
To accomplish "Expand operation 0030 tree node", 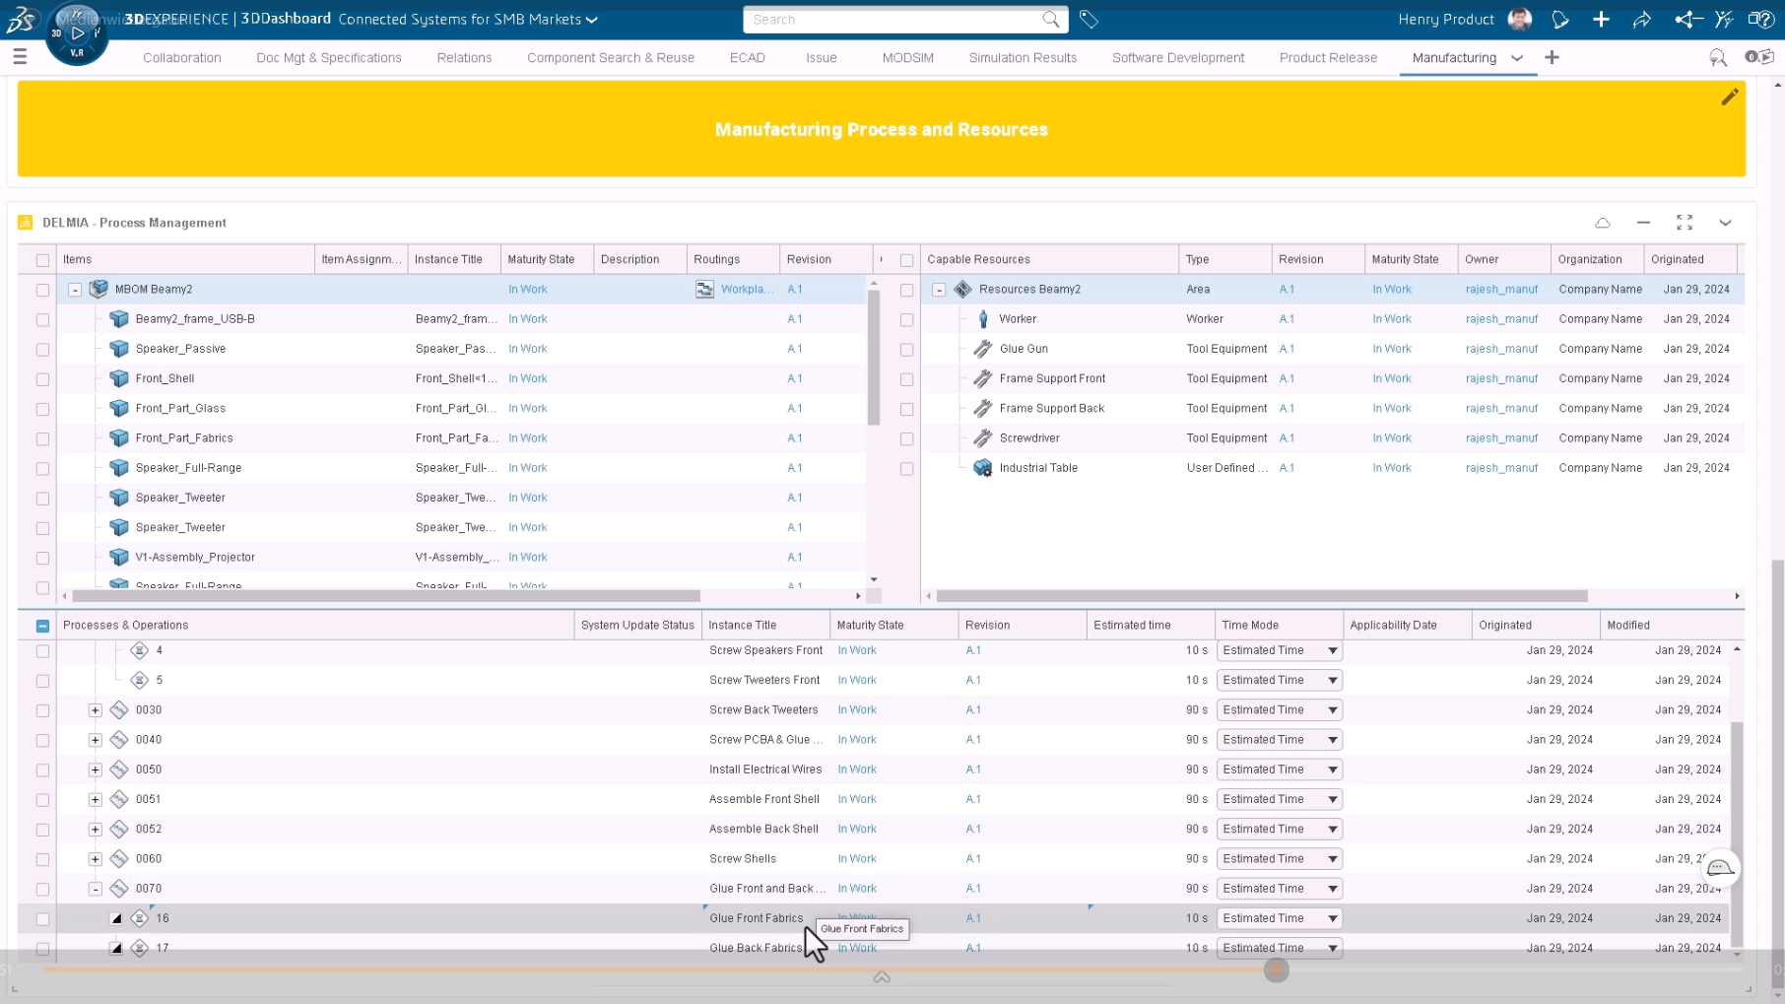I will pyautogui.click(x=96, y=710).
